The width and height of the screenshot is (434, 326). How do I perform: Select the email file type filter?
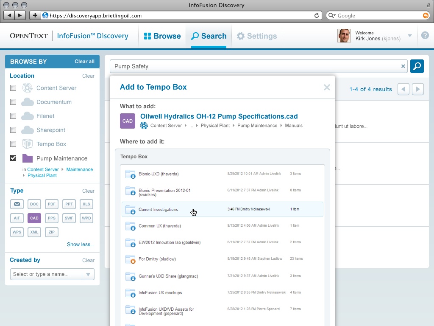17,204
